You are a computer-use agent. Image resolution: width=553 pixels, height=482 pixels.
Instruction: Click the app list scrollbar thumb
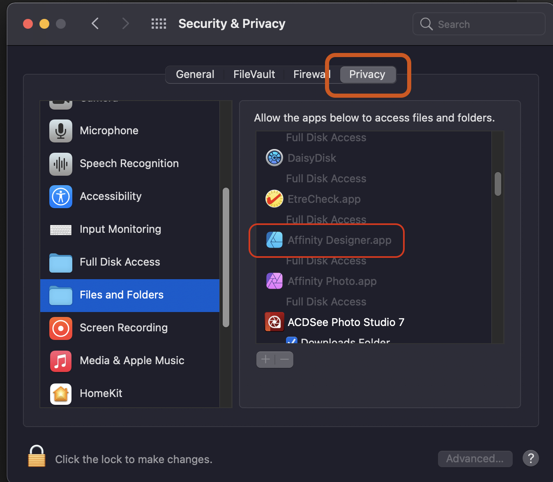point(498,184)
